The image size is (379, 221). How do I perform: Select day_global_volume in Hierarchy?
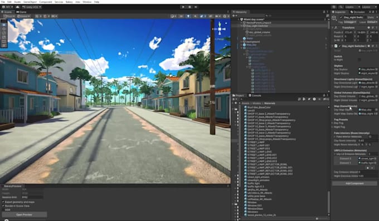[259, 32]
